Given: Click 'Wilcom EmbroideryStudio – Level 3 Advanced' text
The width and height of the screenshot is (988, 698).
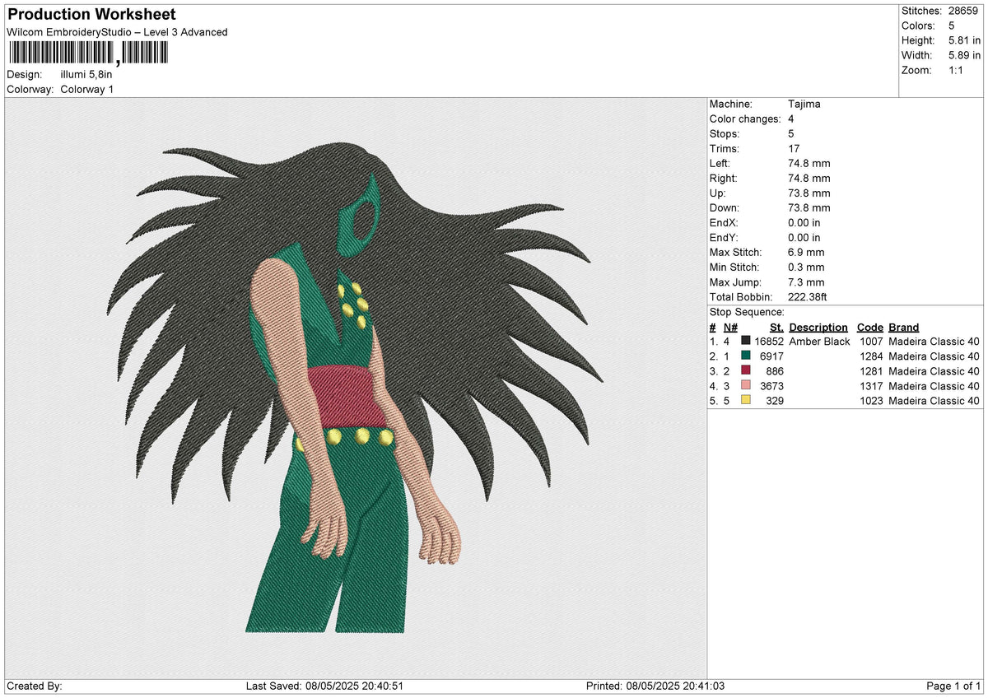Looking at the screenshot, I should point(117,32).
